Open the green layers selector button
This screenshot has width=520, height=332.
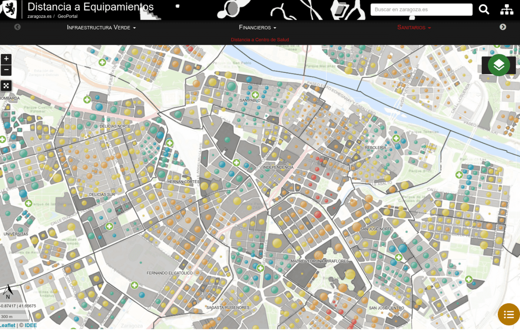click(x=499, y=66)
